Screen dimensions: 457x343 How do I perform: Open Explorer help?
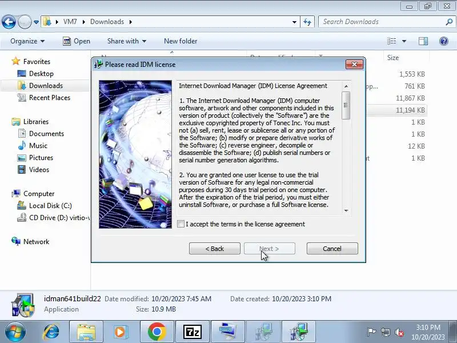click(444, 41)
